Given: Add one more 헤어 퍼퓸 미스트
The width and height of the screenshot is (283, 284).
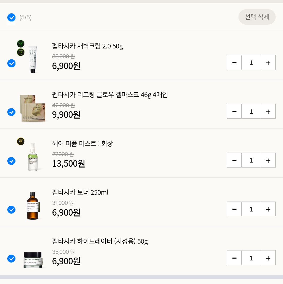Looking at the screenshot, I should (268, 160).
